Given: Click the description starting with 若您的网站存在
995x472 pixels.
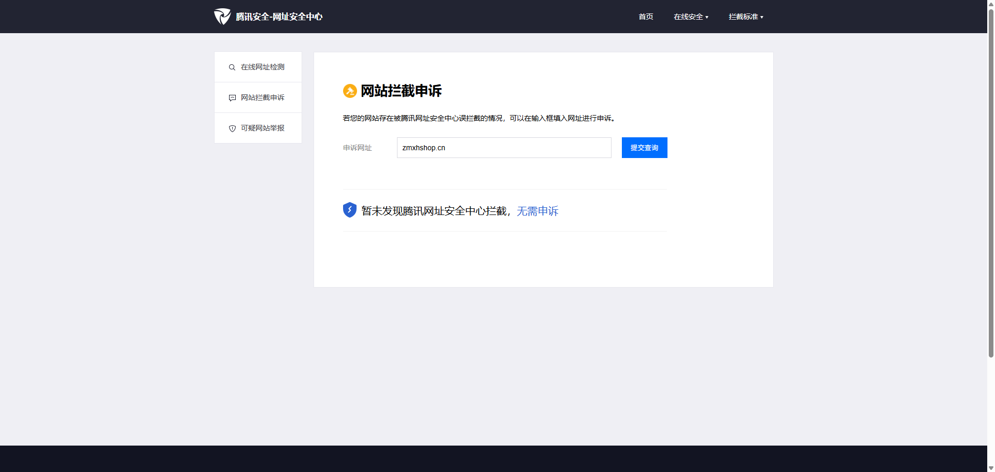Looking at the screenshot, I should click(x=479, y=118).
